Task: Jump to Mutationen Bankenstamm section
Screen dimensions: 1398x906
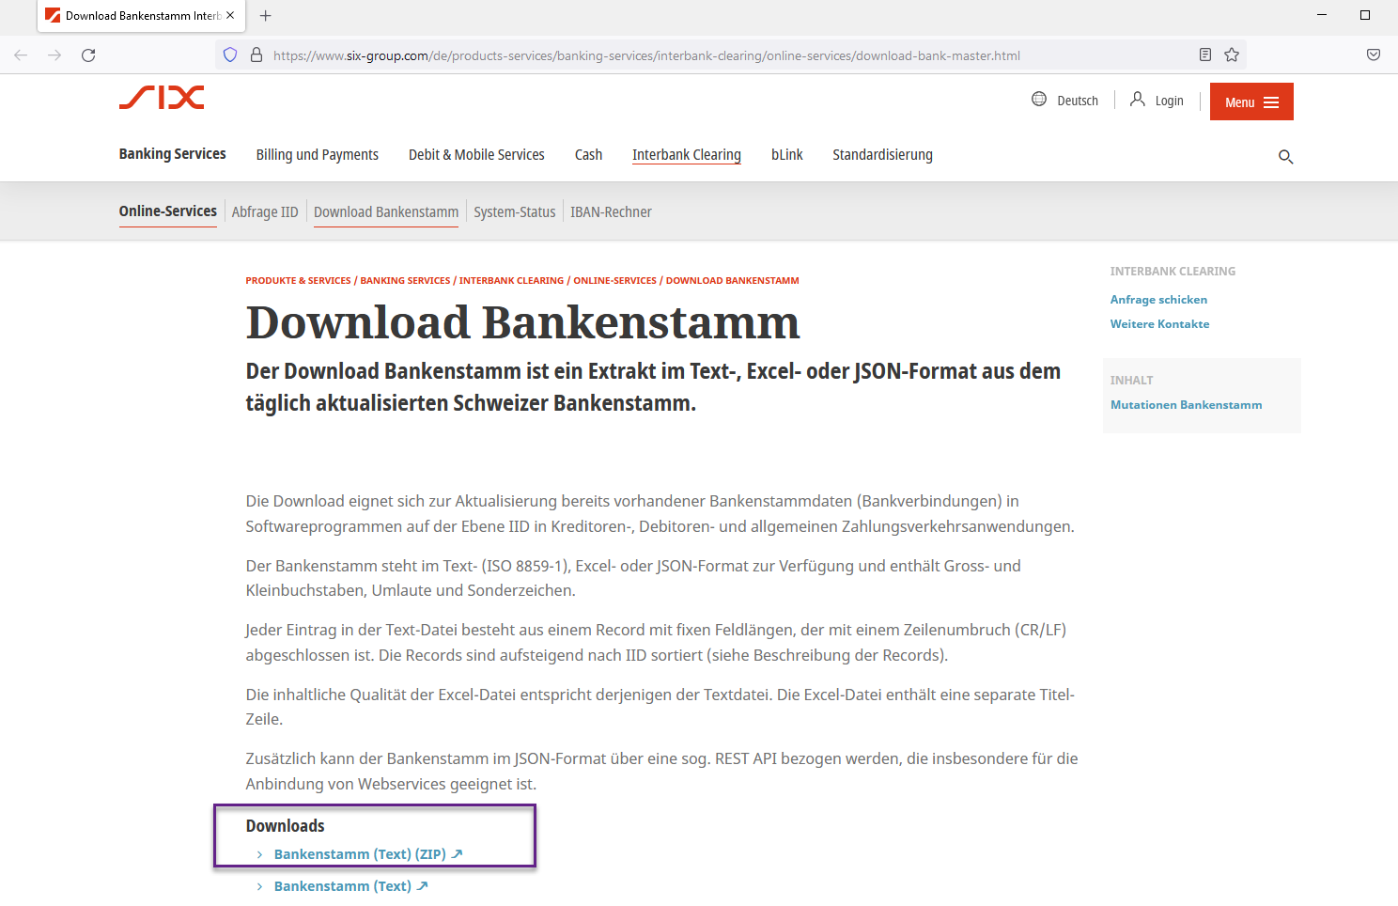Action: tap(1186, 405)
